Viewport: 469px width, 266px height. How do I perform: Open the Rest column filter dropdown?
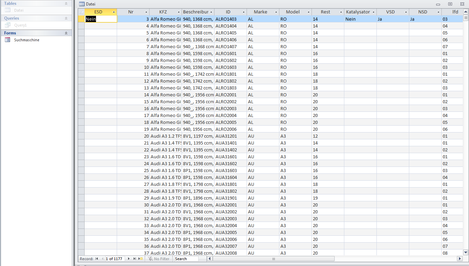point(341,12)
